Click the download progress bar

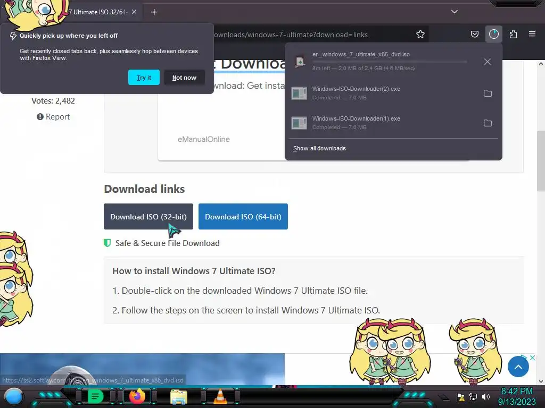coord(390,62)
